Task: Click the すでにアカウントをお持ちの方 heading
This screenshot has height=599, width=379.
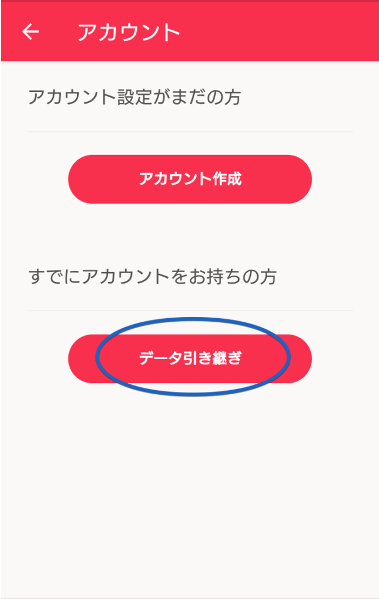Action: point(152,276)
